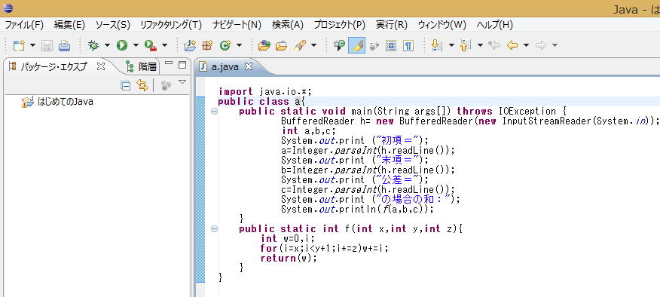Open the Debug configurations dropdown arrow
The width and height of the screenshot is (660, 297).
click(107, 45)
